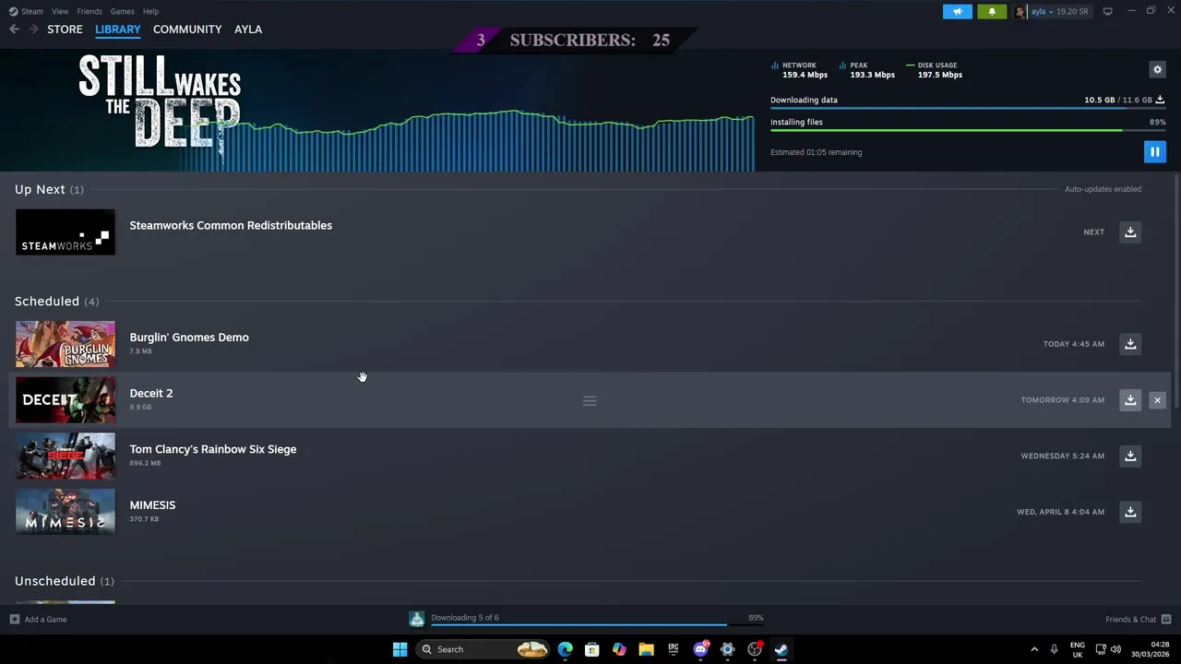Select the Burglin' Gnomes Demo title
This screenshot has height=664, width=1181.
click(189, 338)
